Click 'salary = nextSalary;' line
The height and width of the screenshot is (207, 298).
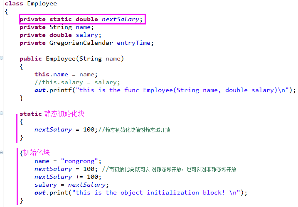coord(71,185)
